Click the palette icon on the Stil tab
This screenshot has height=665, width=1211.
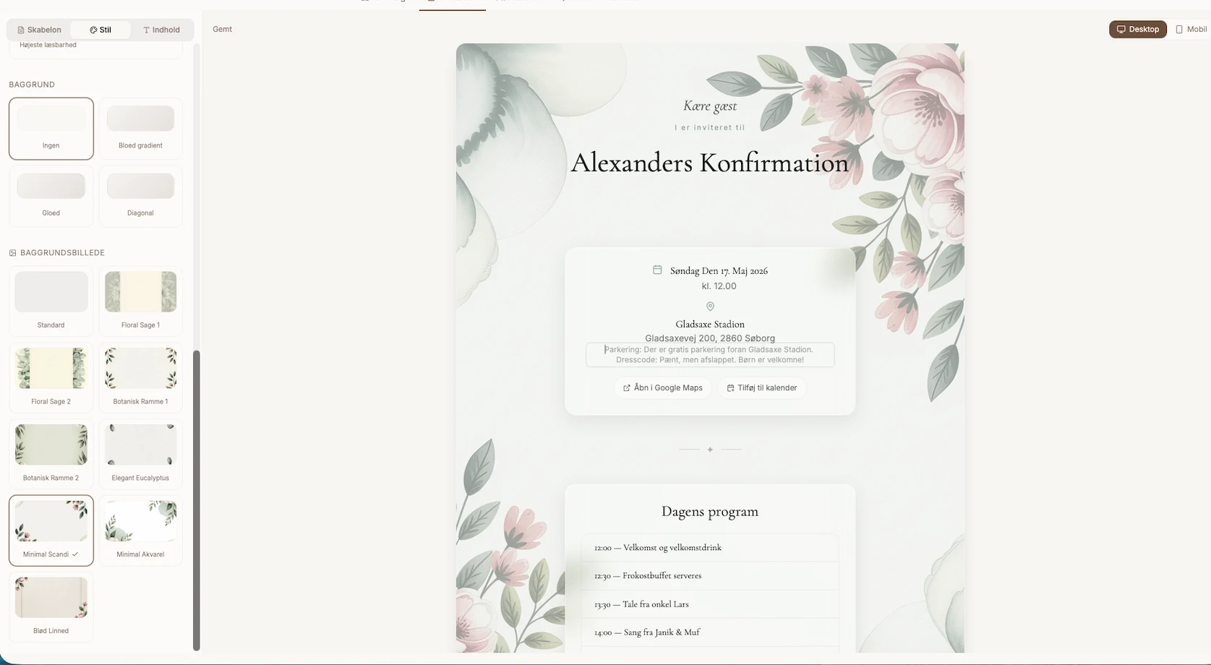[x=93, y=30]
